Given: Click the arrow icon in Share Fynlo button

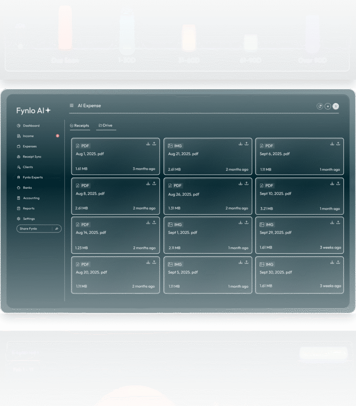Looking at the screenshot, I should coord(57,229).
